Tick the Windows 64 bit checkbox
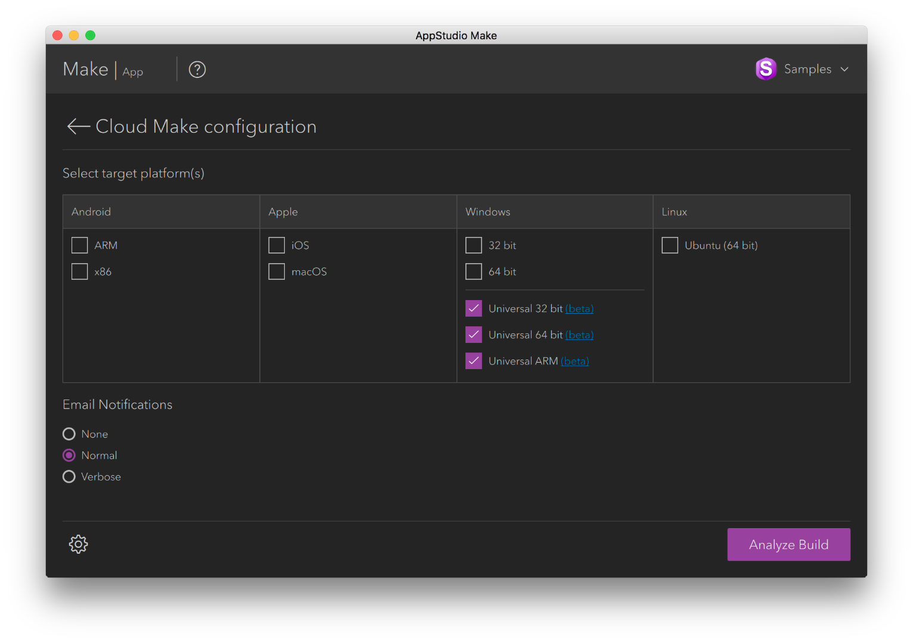The image size is (913, 643). coord(474,271)
